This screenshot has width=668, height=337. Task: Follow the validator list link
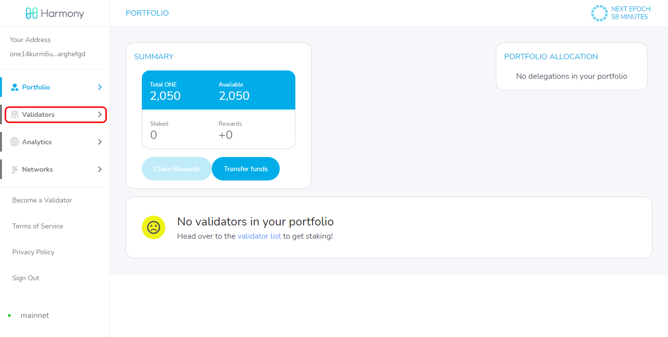coord(259,236)
